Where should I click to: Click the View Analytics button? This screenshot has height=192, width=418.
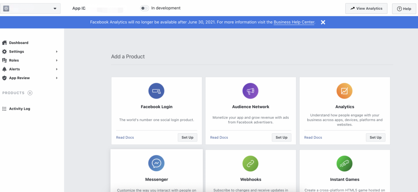coord(366,8)
